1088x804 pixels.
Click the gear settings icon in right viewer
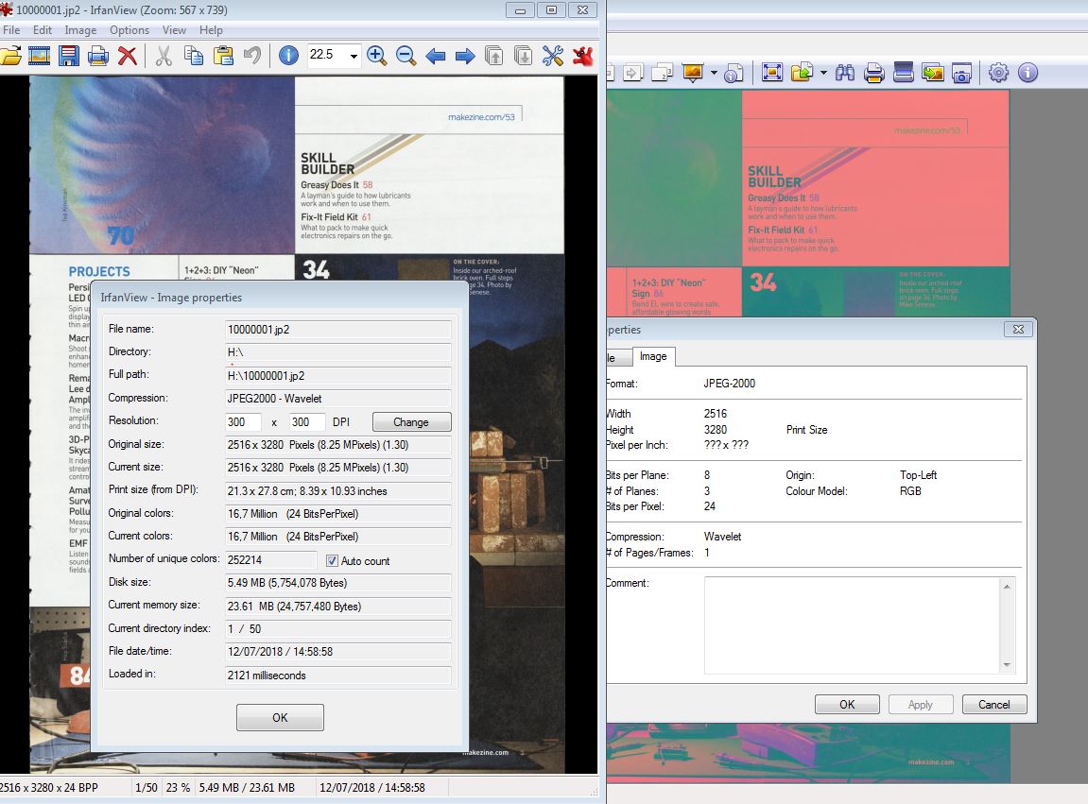click(x=998, y=73)
